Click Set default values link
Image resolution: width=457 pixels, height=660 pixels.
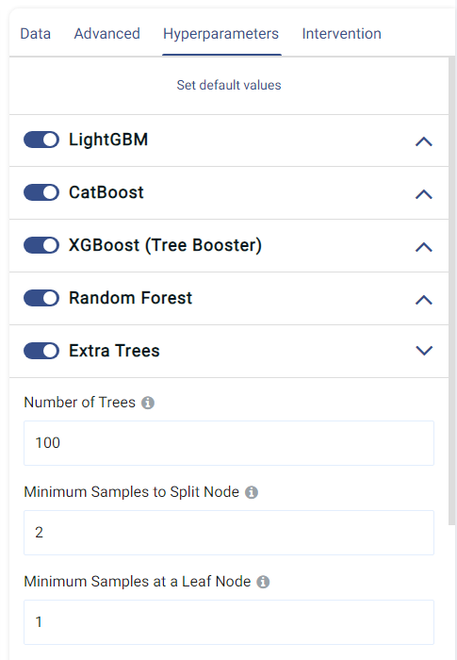pos(229,85)
